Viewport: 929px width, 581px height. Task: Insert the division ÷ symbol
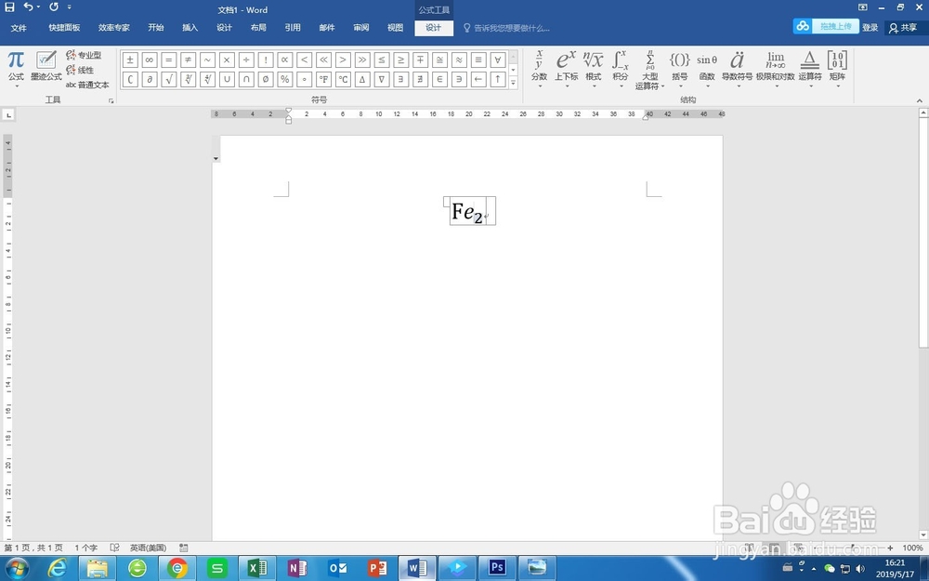click(246, 59)
